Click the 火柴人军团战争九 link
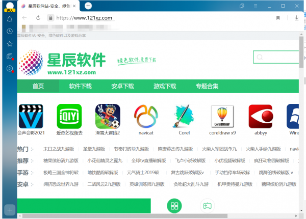Image resolution: width=306 pixels, height=219 pixels. pyautogui.click(x=219, y=149)
